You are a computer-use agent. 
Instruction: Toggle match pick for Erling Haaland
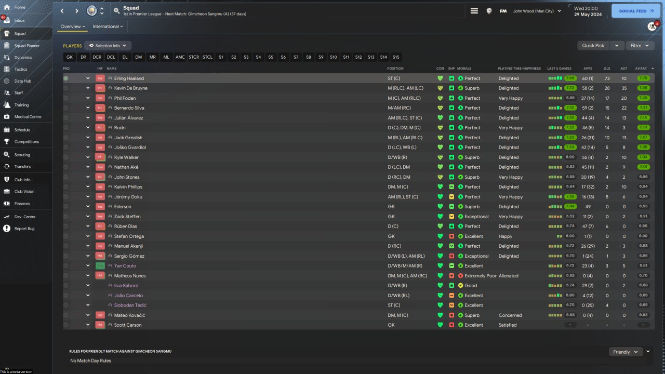click(66, 78)
